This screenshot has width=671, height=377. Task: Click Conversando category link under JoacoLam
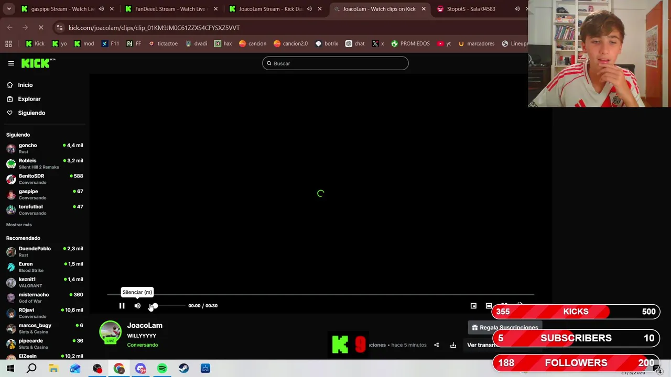tap(142, 345)
